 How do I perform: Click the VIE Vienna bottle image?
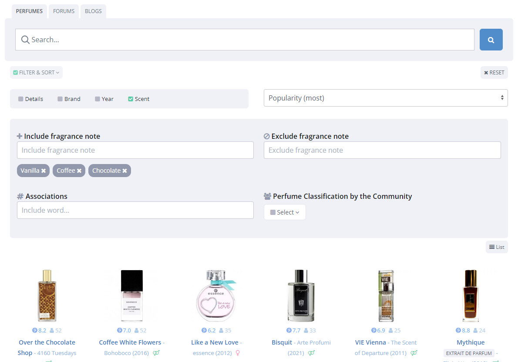click(x=386, y=295)
